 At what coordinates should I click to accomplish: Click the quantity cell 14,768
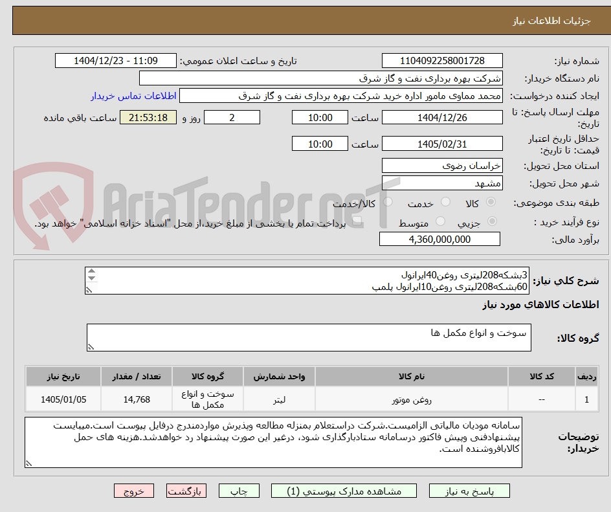(137, 399)
